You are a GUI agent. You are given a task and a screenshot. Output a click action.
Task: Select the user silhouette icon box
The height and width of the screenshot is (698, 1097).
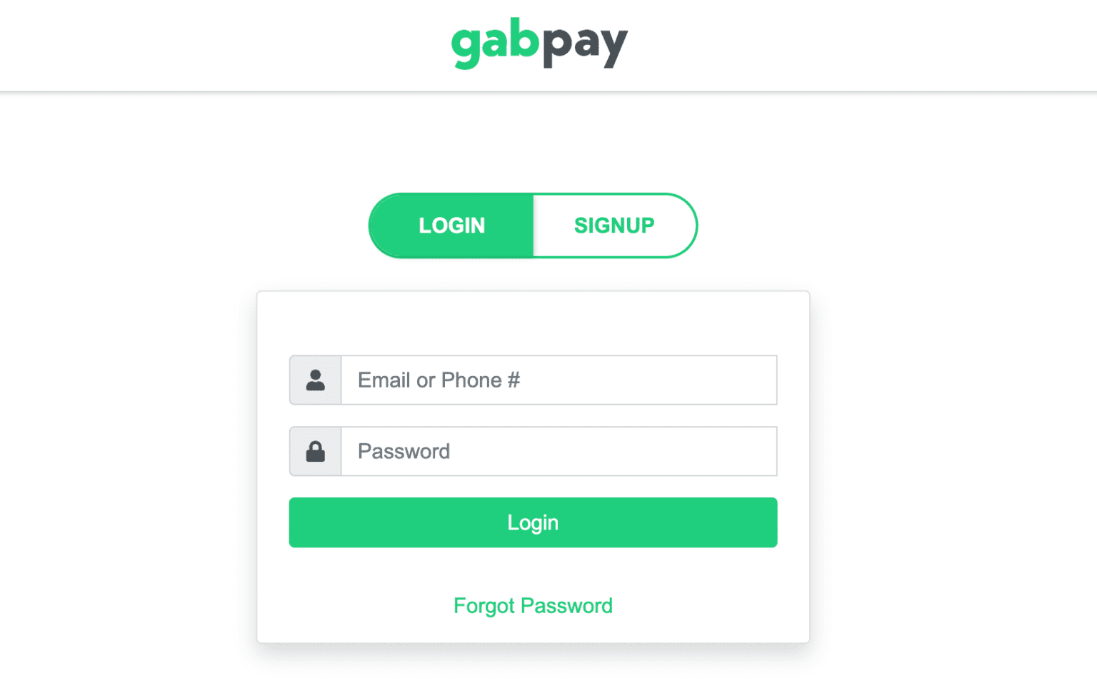(316, 380)
